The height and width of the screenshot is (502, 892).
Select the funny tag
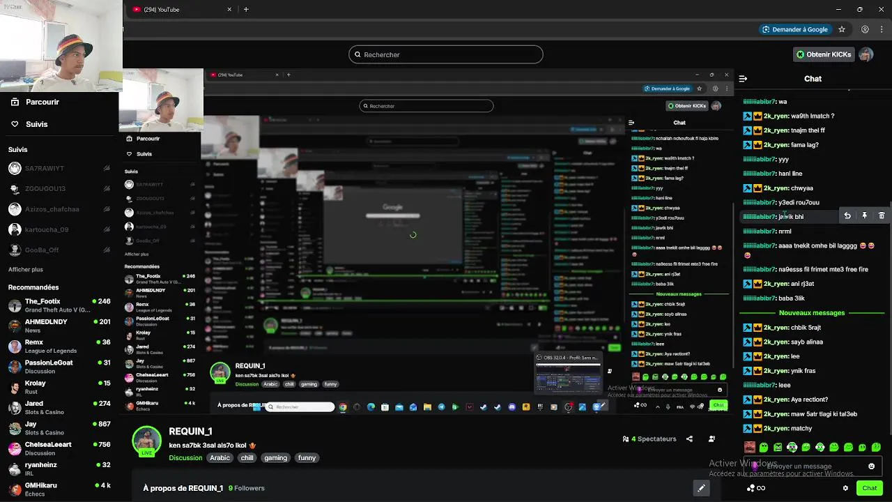click(307, 458)
